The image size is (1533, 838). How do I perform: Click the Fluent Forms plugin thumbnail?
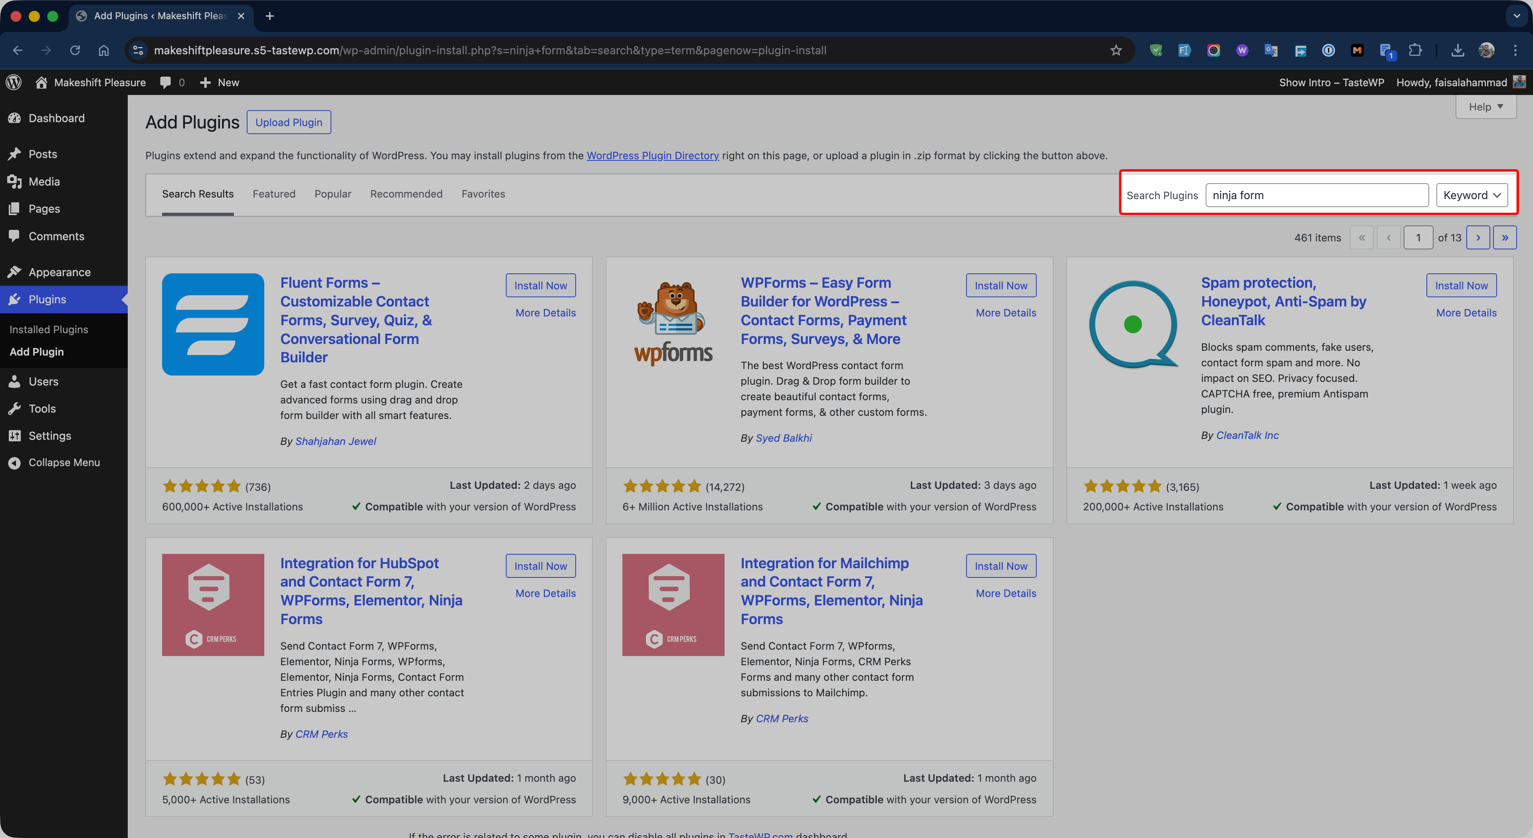pos(212,324)
